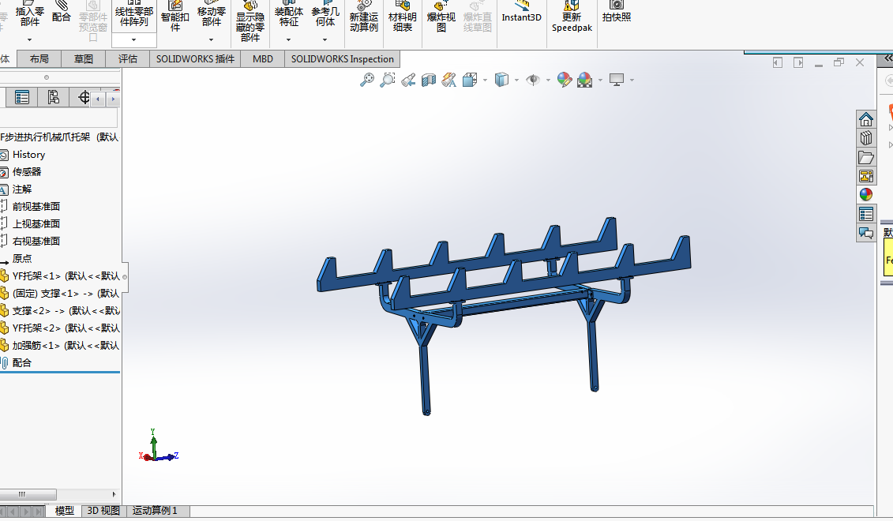The image size is (893, 521).
Task: Open the 参考几何体 dropdown arrow
Action: pyautogui.click(x=325, y=39)
